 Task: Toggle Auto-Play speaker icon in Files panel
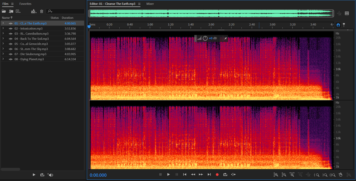tap(50, 175)
